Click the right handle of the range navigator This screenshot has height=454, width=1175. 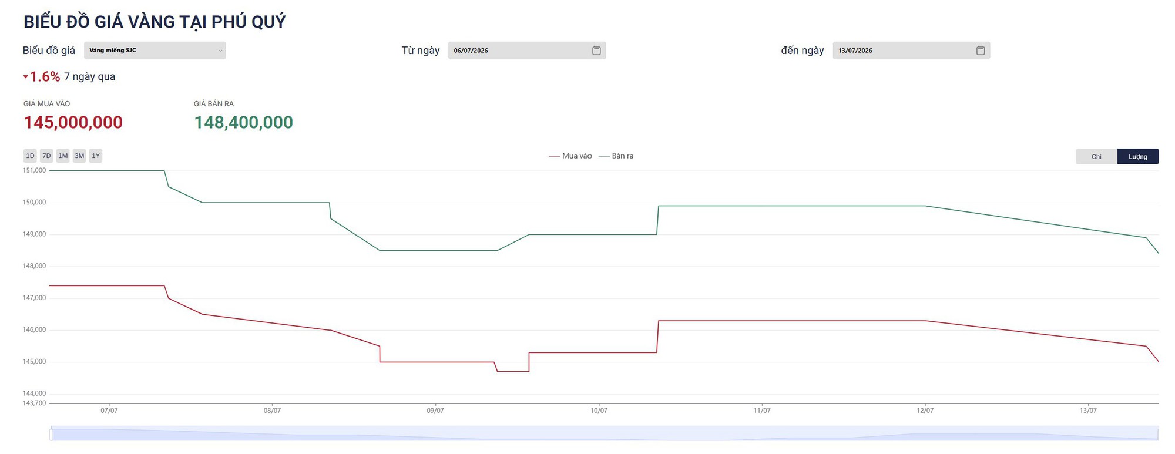[x=1158, y=434]
